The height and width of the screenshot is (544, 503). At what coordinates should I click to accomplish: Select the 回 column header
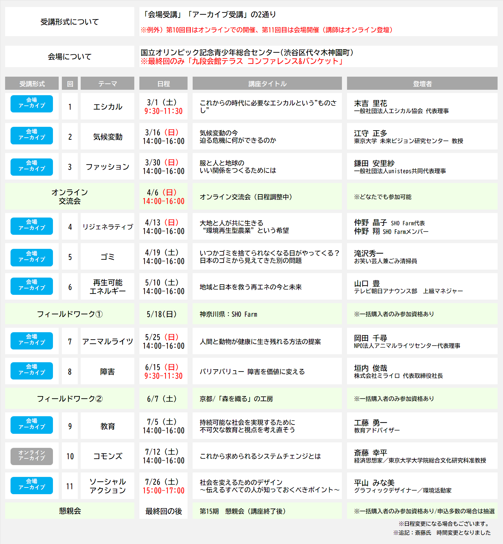pyautogui.click(x=70, y=83)
